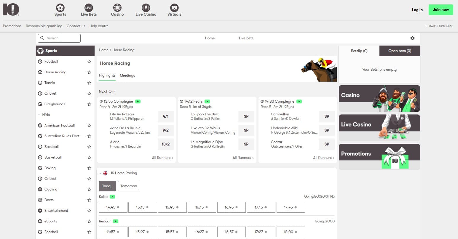Select the American Football icon in the sidebar
The image size is (458, 239).
tap(40, 125)
